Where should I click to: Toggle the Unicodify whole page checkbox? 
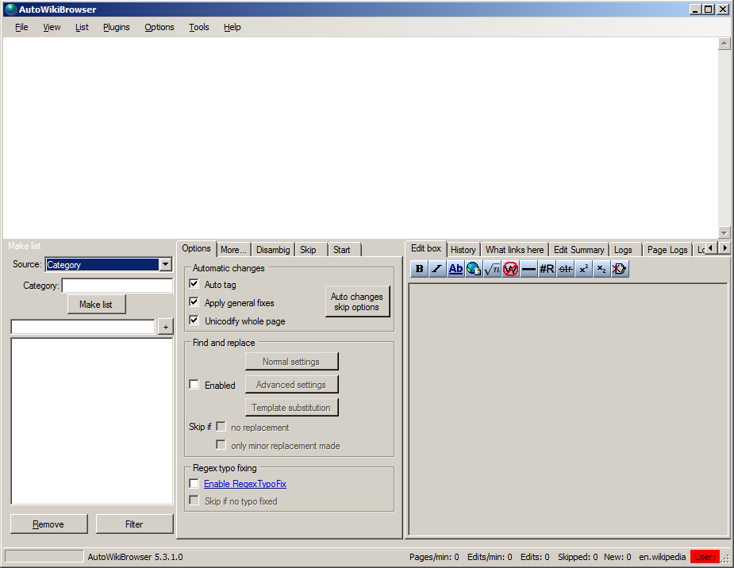(x=194, y=320)
